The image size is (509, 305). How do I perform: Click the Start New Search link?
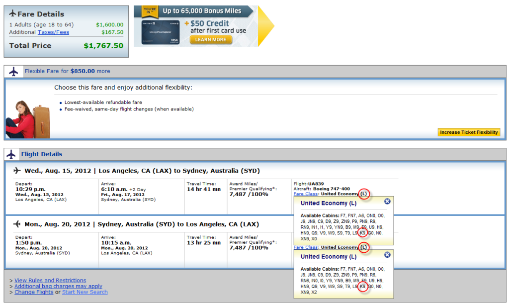pos(85,292)
